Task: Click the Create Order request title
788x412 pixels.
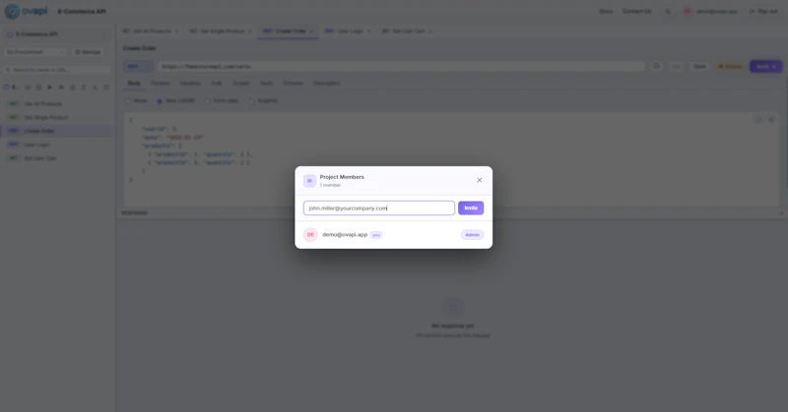Action: [140, 49]
